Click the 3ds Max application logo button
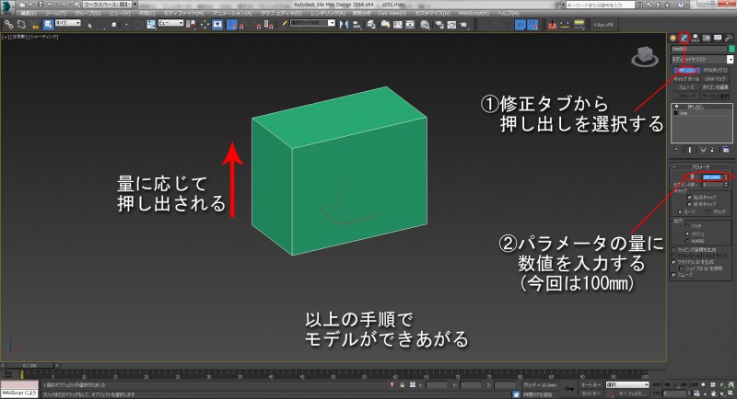Screen dimensions: 737x399 tap(7, 6)
